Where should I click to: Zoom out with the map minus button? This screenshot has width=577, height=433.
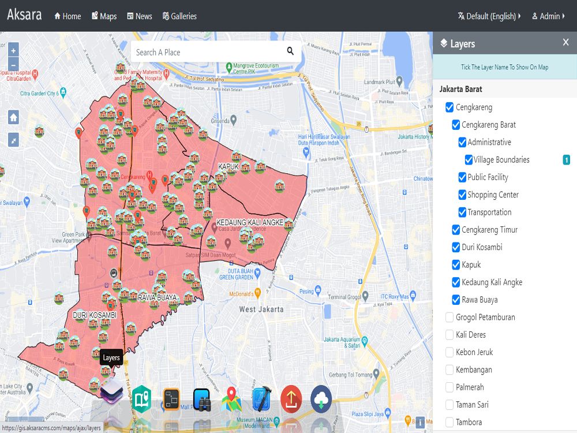tap(13, 65)
